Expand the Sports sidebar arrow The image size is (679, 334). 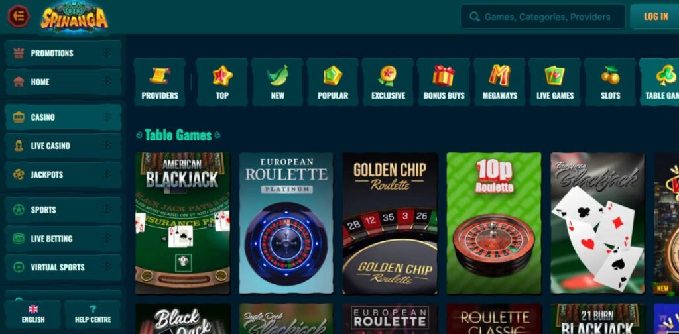(x=107, y=210)
